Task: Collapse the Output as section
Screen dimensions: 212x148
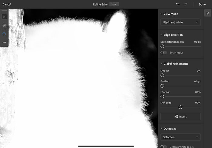Action: pos(161,129)
